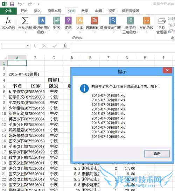Open the Name Manager (名称管理器) icon
Screen dimensions: 175x191
pyautogui.click(x=162, y=21)
